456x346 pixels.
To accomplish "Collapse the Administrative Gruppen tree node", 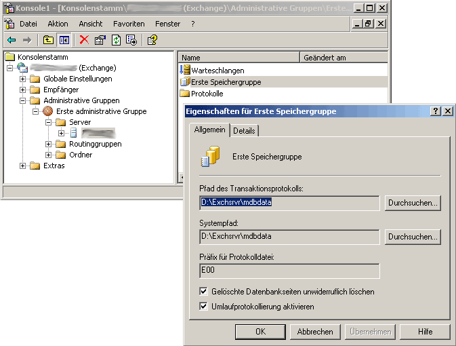I will (x=23, y=100).
